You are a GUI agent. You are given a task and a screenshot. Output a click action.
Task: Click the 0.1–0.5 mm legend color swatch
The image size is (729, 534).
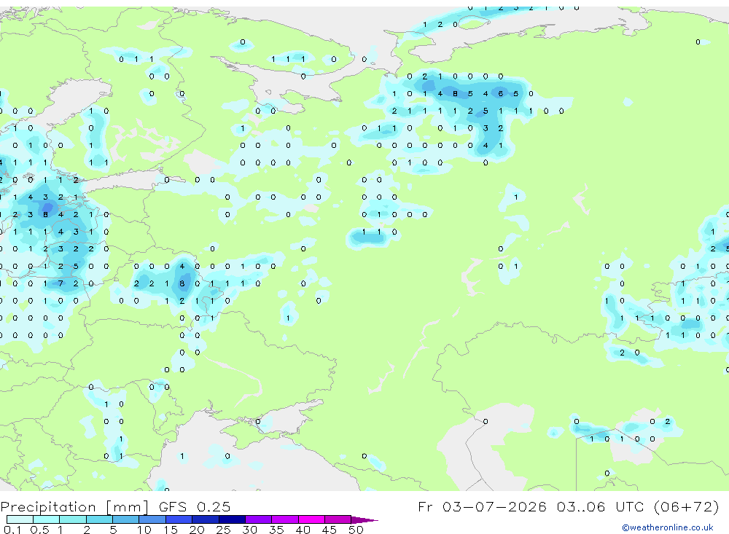click(20, 519)
